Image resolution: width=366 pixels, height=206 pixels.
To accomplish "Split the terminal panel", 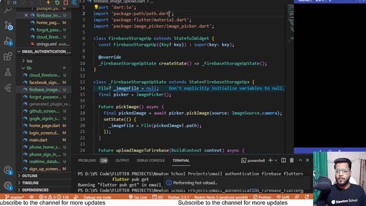I will [x=284, y=160].
